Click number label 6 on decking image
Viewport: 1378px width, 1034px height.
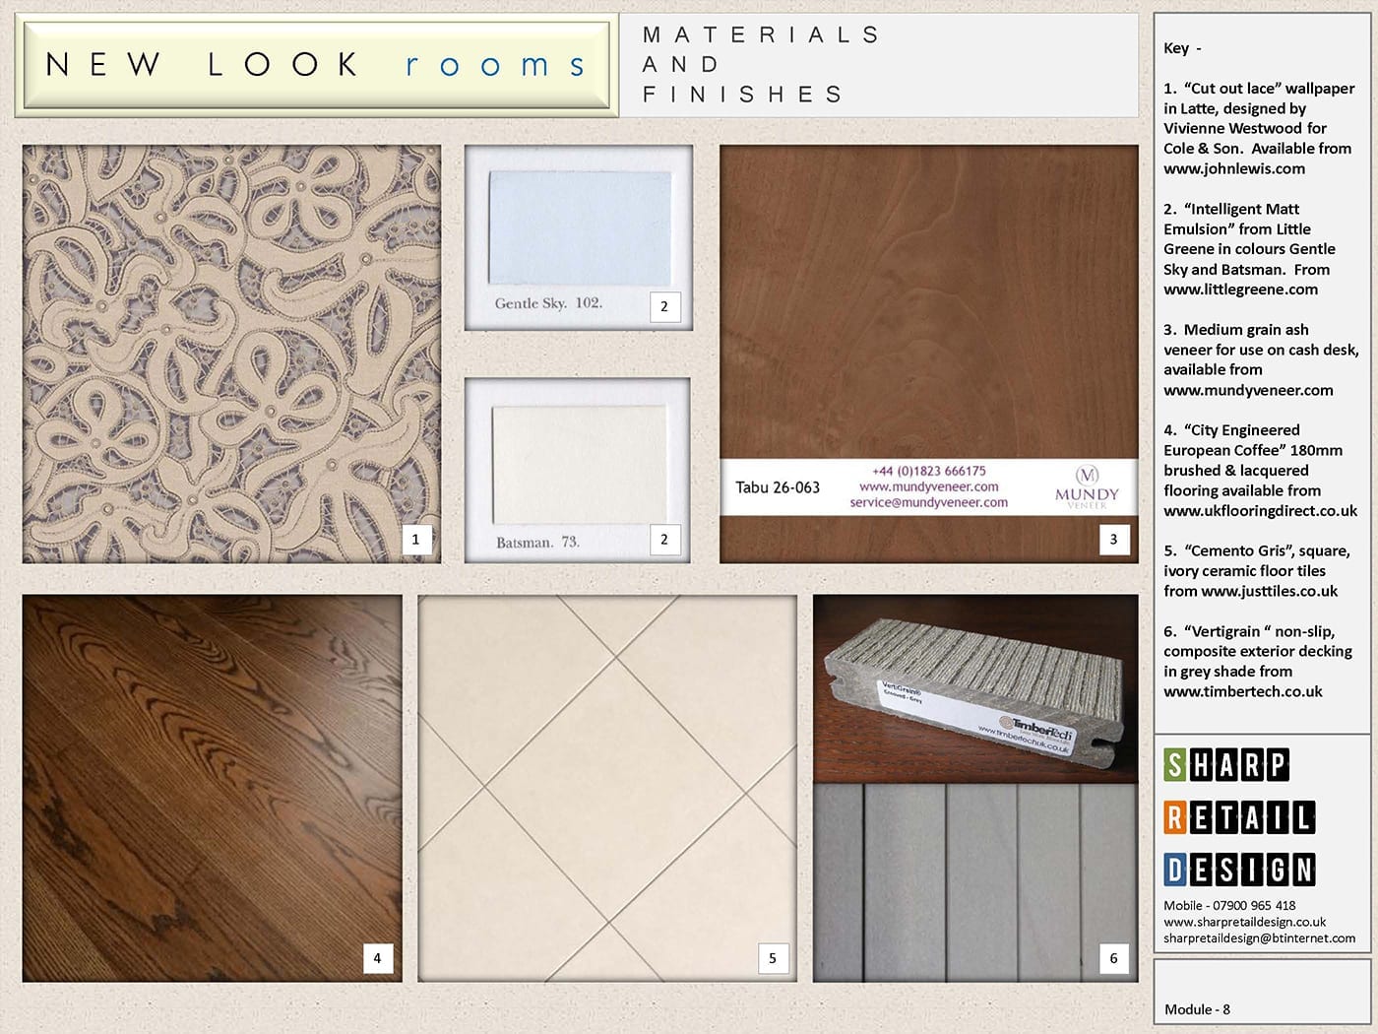click(1113, 958)
